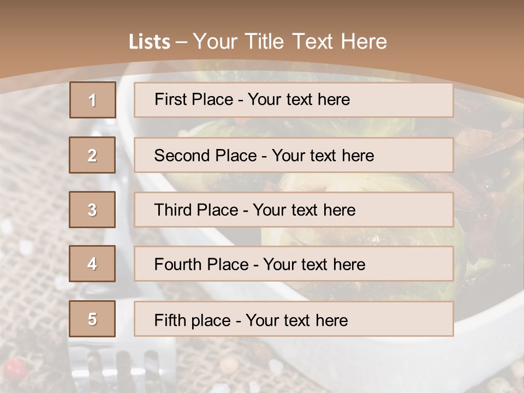Click the Third Place text box

tap(294, 210)
